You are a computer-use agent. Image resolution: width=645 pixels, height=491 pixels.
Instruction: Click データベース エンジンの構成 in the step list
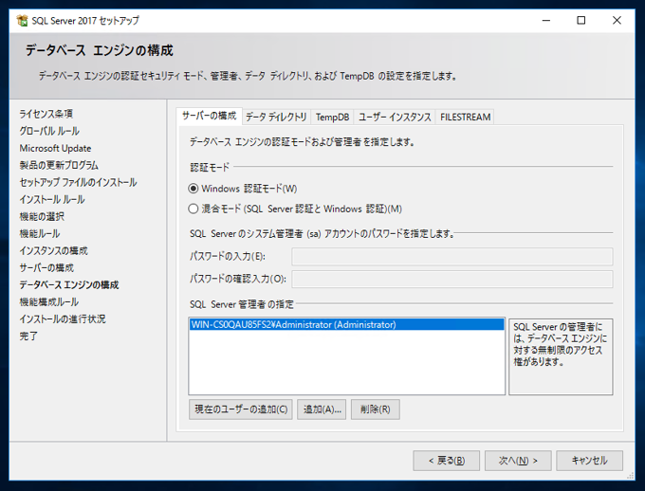point(69,285)
